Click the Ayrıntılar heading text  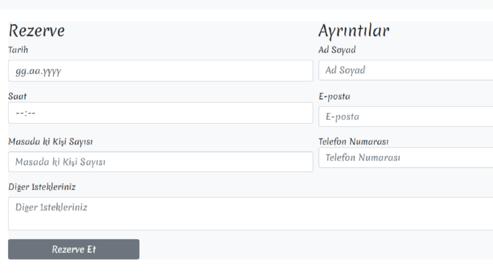(354, 31)
